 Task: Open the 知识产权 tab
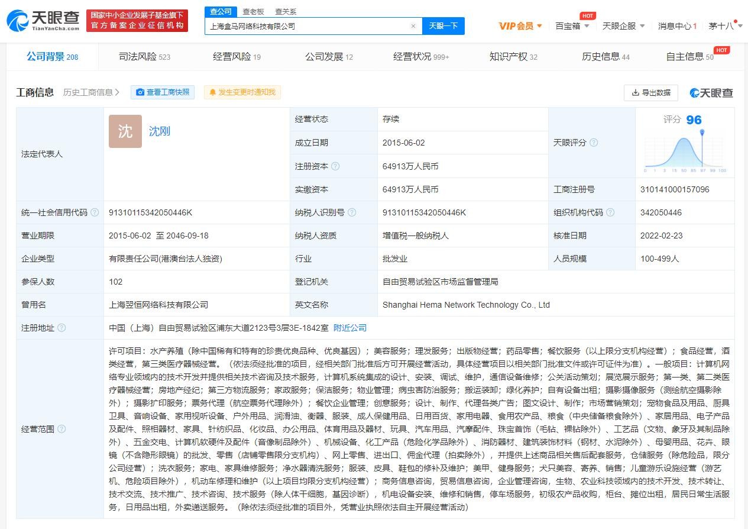(513, 57)
